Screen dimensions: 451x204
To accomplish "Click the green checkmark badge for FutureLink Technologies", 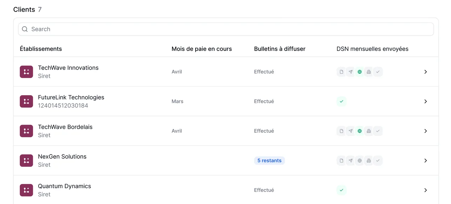I will pyautogui.click(x=341, y=101).
